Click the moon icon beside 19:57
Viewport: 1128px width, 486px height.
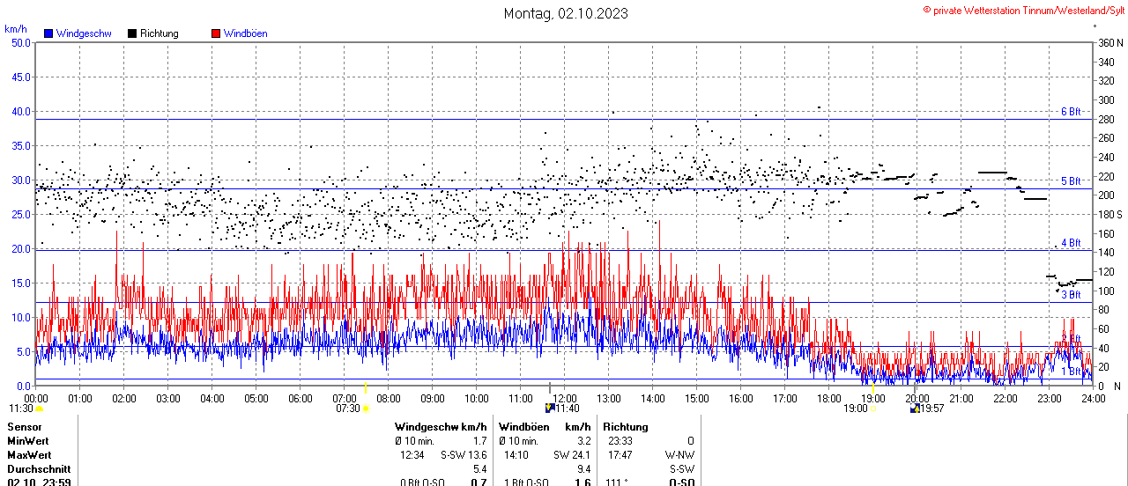(915, 409)
